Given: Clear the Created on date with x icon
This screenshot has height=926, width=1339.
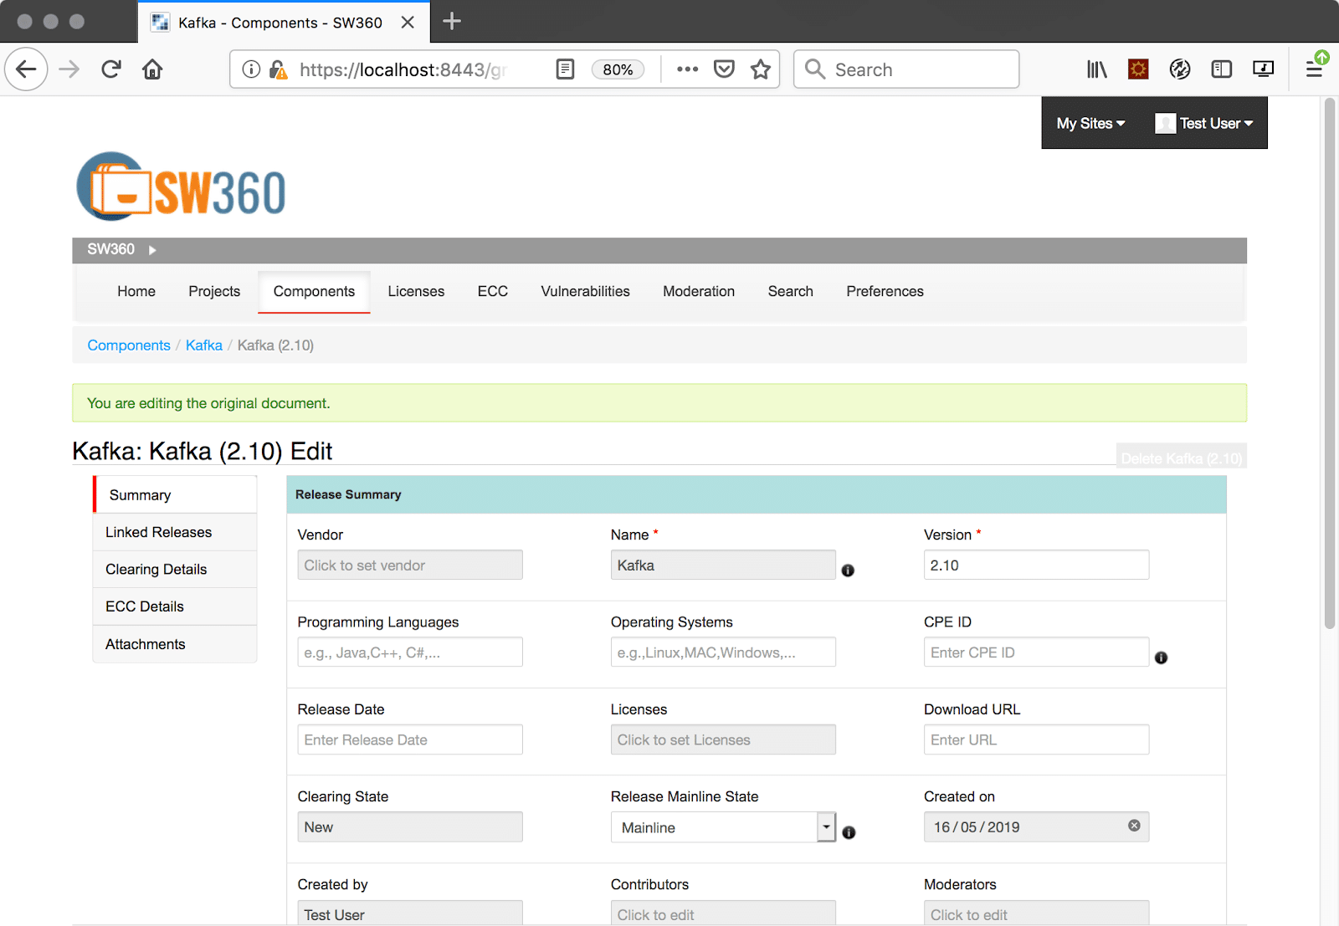Looking at the screenshot, I should [1134, 826].
